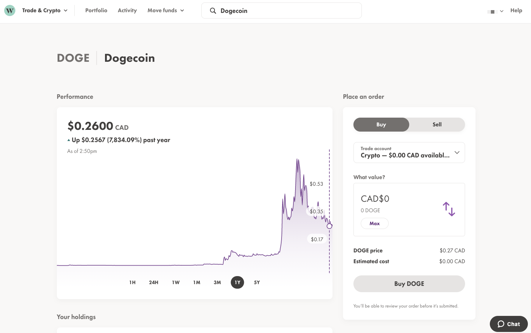Click the Wealthsimple W logo
531x333 pixels.
click(x=10, y=10)
